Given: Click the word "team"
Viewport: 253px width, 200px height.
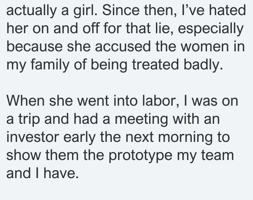Looking at the screenshot, I should pyautogui.click(x=218, y=155).
